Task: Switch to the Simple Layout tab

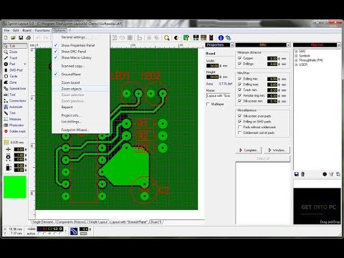Action: 98,222
